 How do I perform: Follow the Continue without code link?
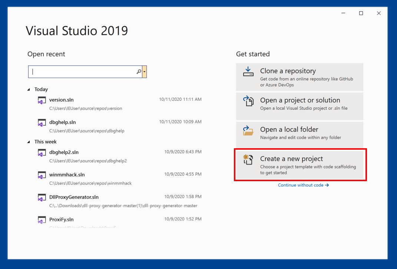[303, 185]
